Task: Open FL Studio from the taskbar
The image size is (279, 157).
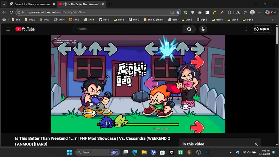Action: [189, 152]
